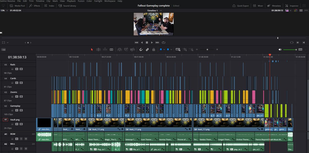Click the Full Extent Zoom icon

(178, 49)
